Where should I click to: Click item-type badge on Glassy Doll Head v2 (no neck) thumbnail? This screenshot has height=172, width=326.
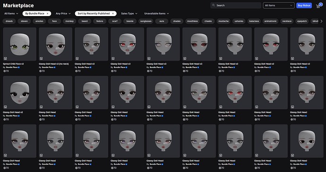point(41,58)
